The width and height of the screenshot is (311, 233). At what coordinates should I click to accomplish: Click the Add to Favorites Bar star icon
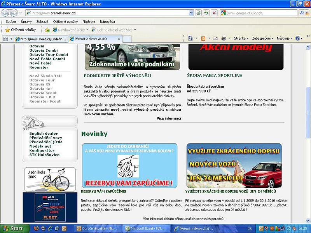point(47,30)
